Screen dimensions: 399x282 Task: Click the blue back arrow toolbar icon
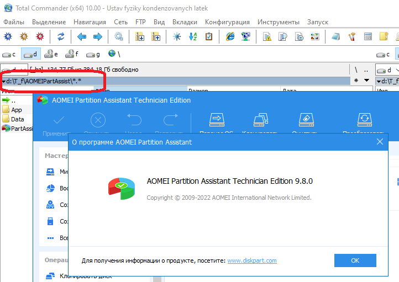click(x=82, y=37)
